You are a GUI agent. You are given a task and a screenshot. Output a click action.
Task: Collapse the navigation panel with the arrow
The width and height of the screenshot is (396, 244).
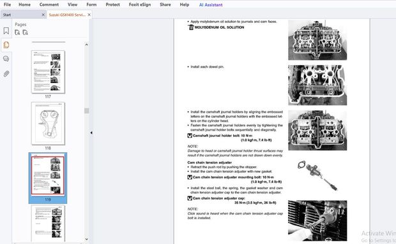[x=91, y=133]
